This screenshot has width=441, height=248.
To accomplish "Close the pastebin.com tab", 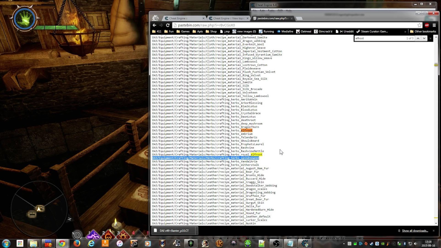I will point(291,18).
